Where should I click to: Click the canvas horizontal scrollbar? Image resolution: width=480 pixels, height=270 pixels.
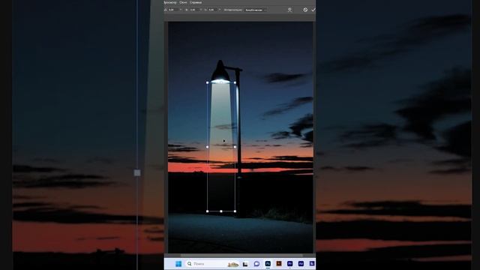tap(241, 255)
